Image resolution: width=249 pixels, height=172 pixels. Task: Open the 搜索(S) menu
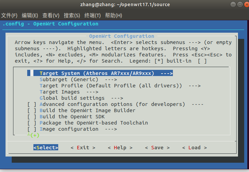[72, 15]
